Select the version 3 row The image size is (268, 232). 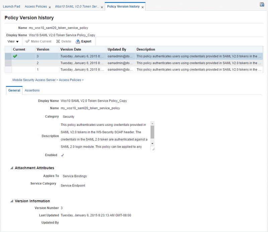tap(134, 56)
